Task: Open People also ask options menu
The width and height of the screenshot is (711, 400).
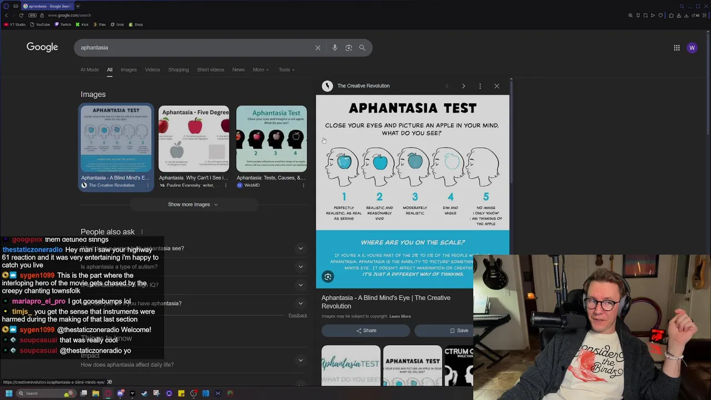Action: [142, 232]
